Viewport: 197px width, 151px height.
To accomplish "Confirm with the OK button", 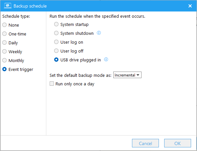I will [177, 143].
